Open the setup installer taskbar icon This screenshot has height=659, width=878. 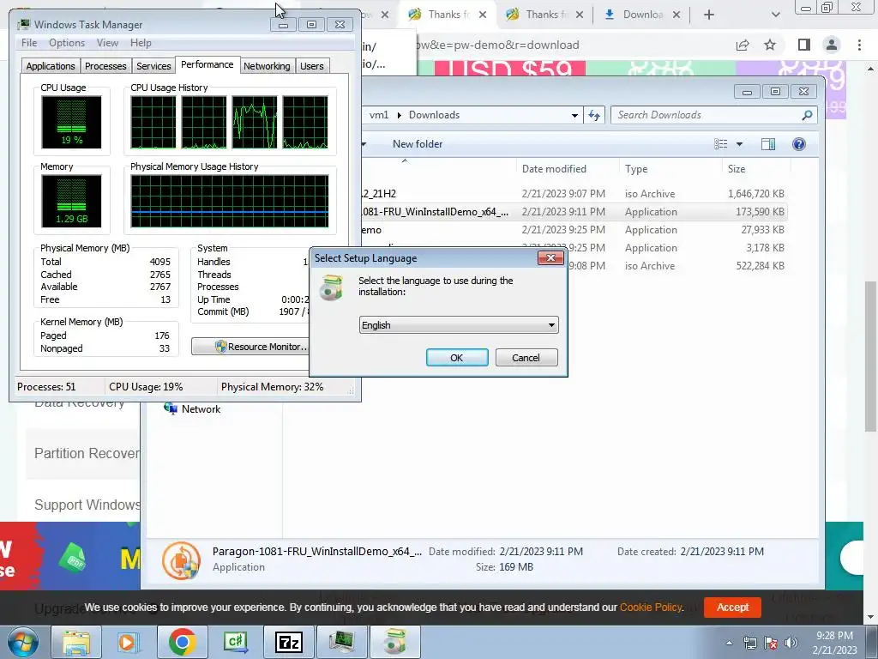tap(394, 642)
